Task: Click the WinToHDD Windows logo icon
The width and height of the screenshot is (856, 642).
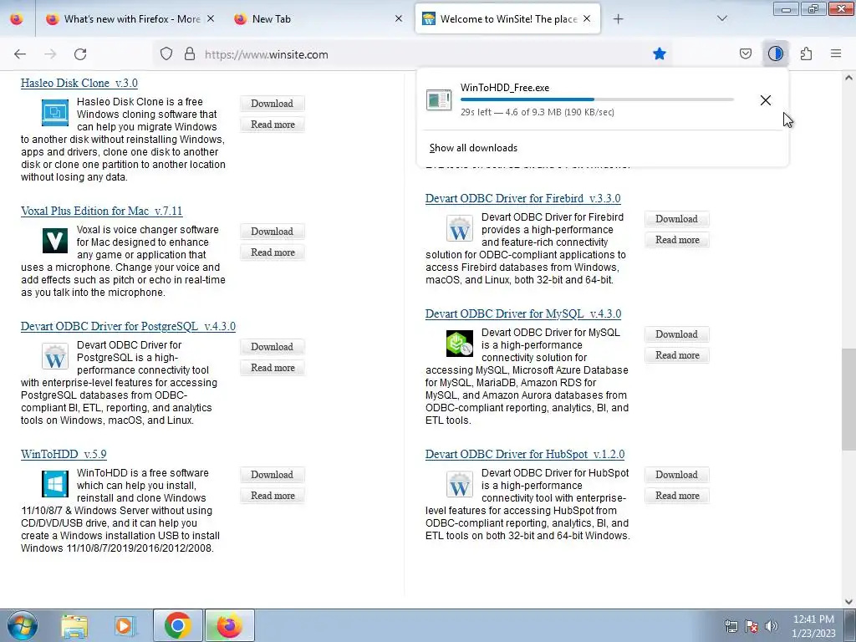Action: click(x=55, y=484)
